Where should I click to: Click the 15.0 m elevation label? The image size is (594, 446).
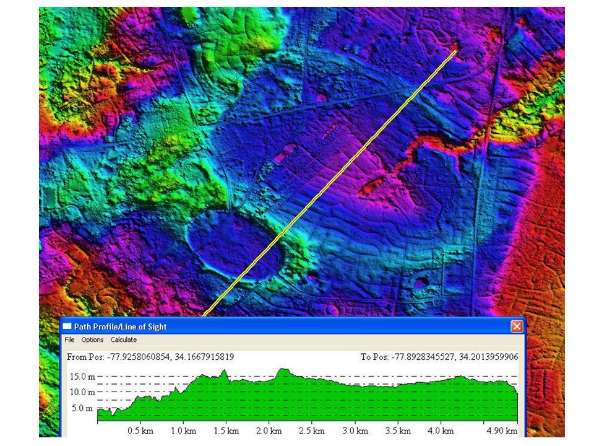(82, 377)
